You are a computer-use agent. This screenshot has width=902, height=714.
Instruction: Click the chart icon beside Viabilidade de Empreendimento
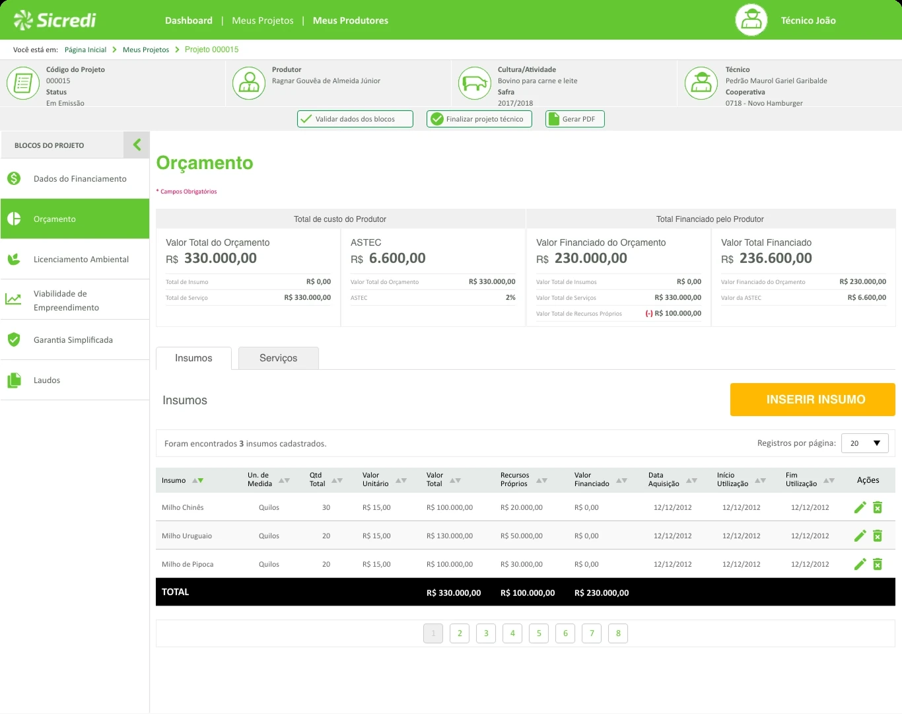(x=13, y=299)
